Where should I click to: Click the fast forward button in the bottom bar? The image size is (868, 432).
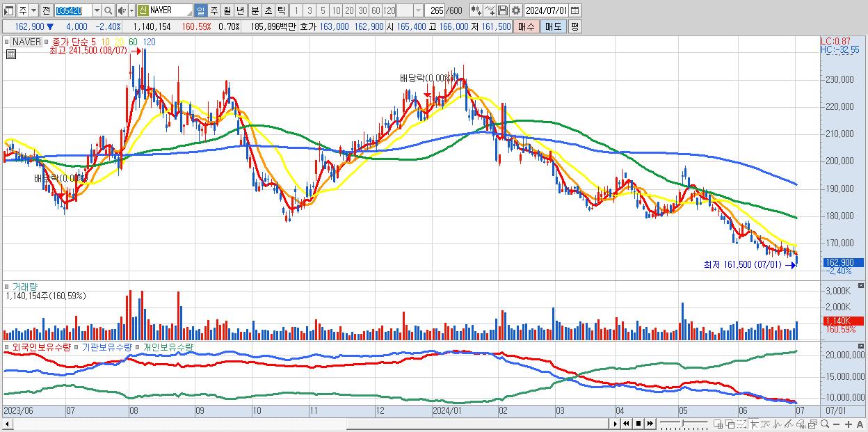point(650,424)
